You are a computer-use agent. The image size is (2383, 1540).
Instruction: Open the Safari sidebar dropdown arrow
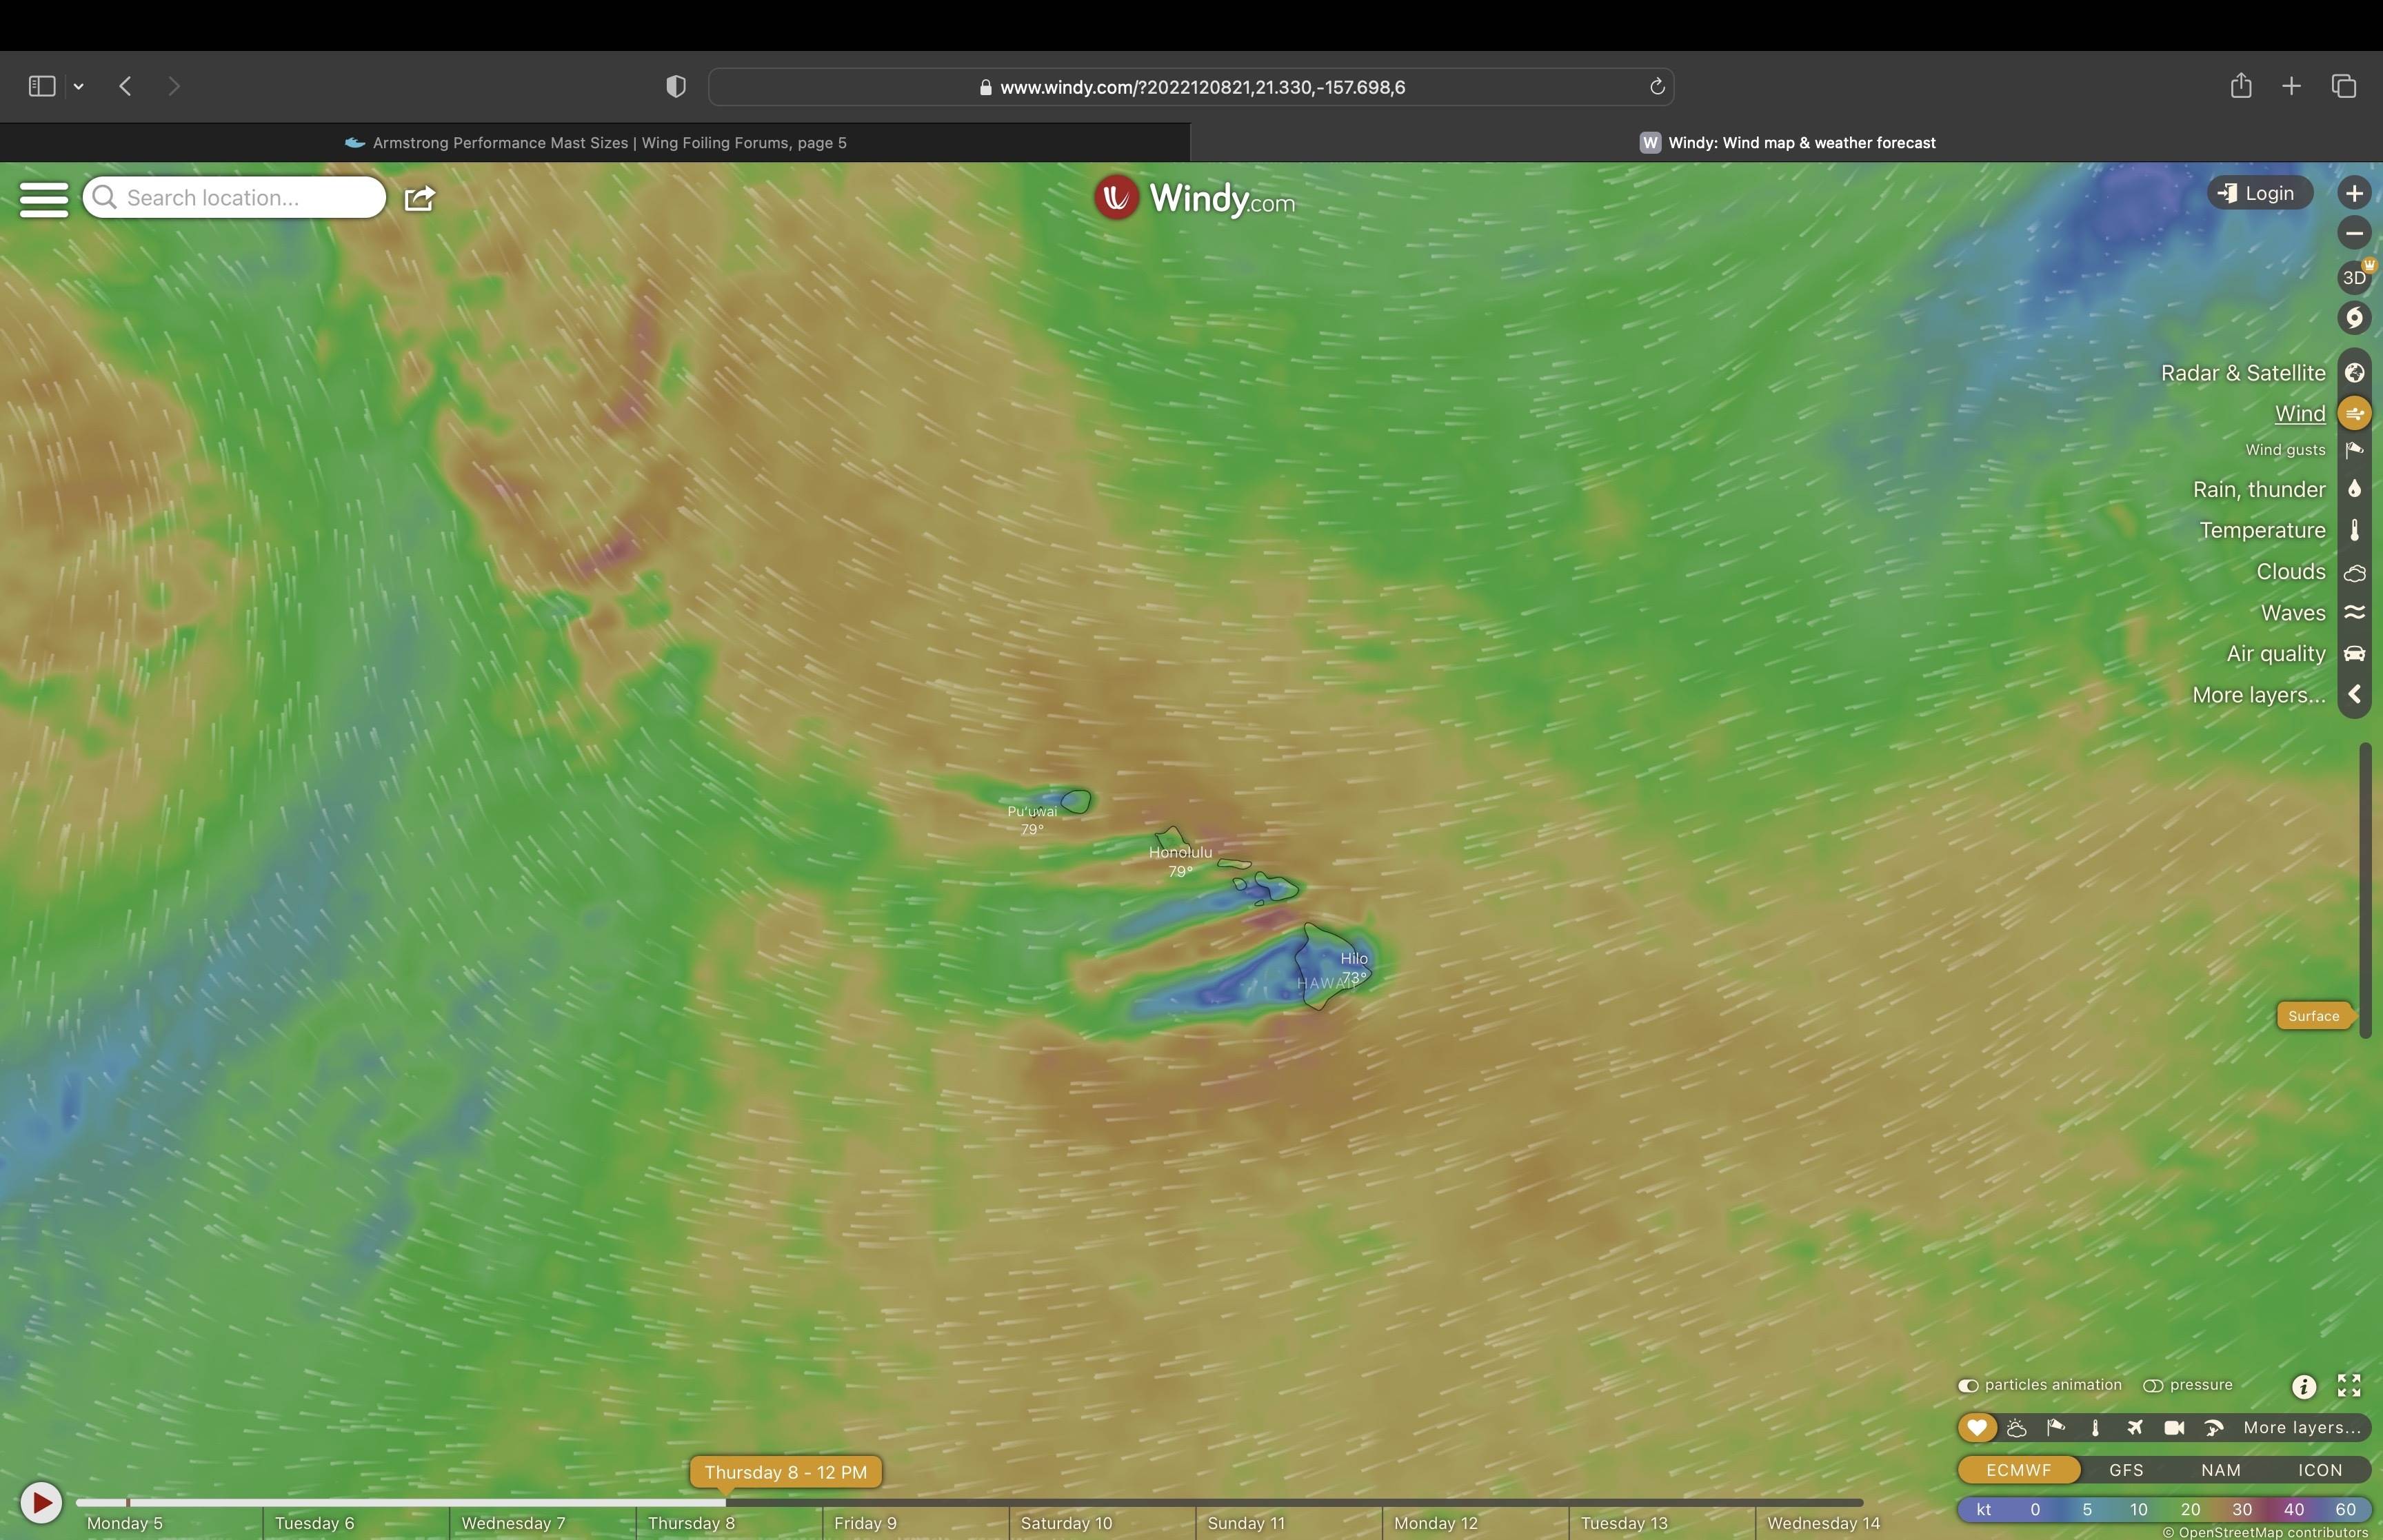click(79, 87)
